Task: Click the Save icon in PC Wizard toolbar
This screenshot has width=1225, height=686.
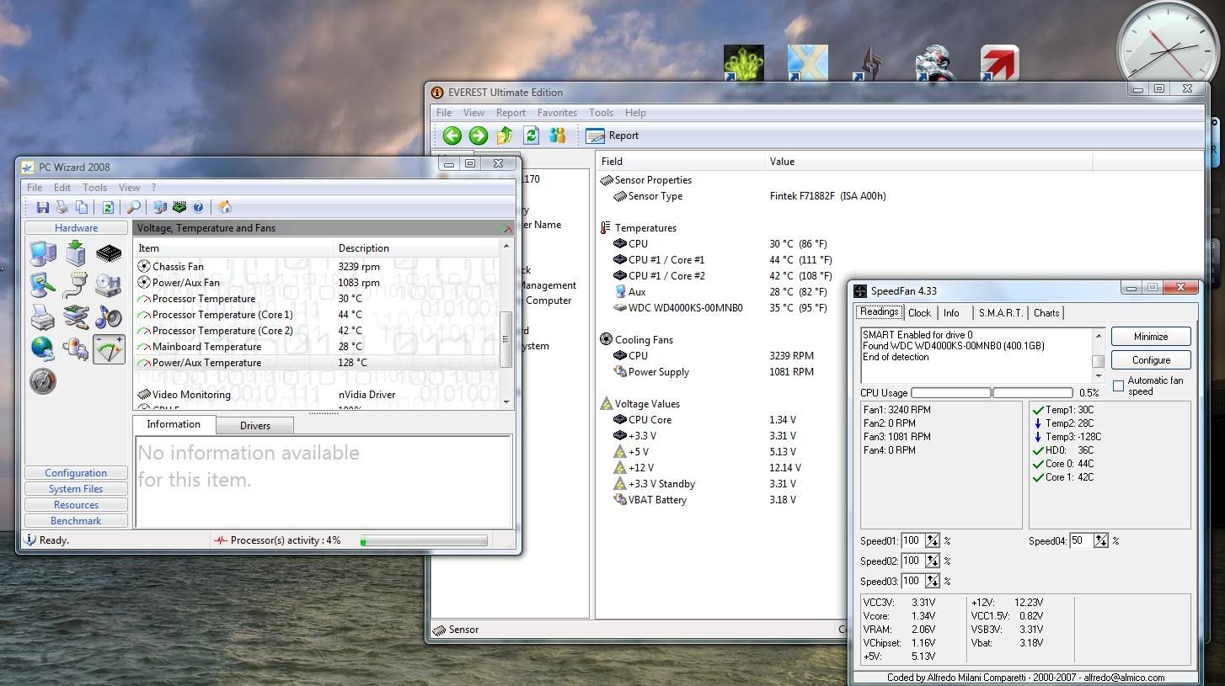Action: 42,207
